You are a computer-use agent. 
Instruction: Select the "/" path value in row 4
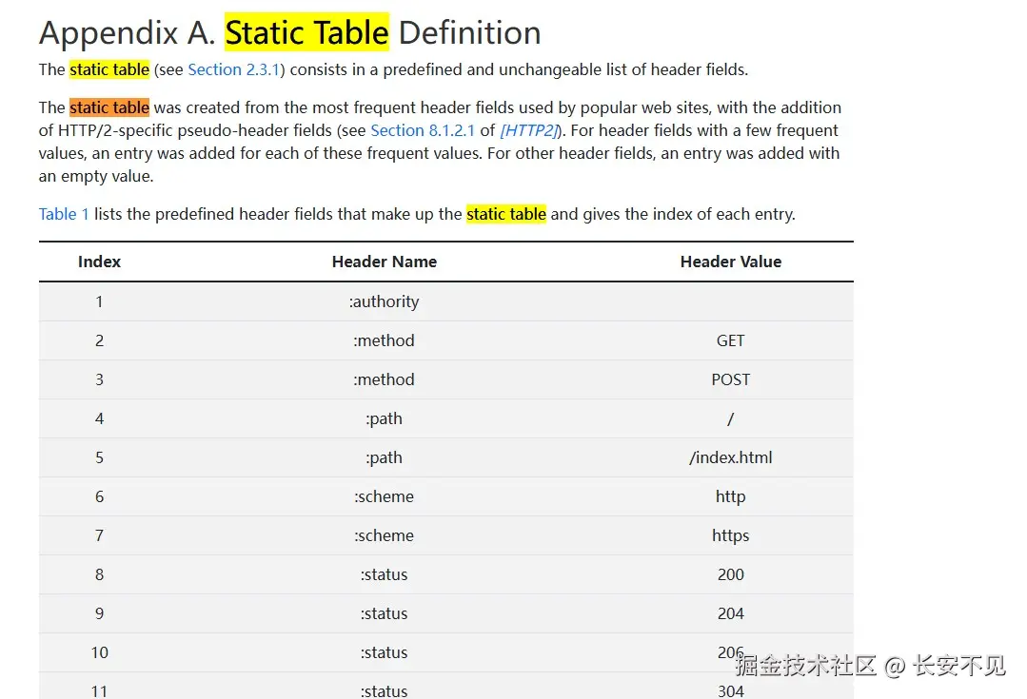730,418
